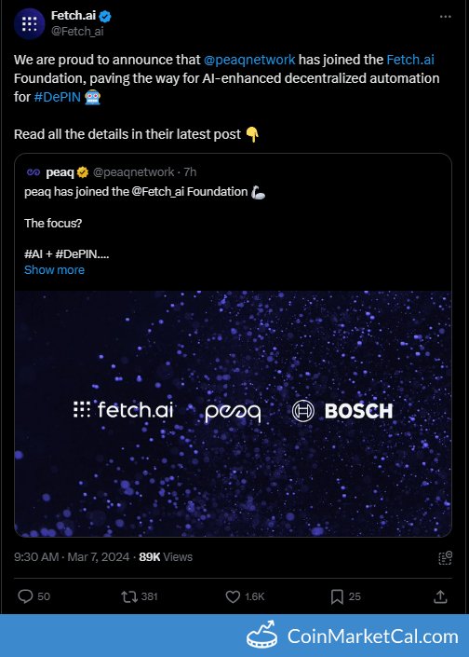Screen dimensions: 469x657
Task: Click the blue verified badge next to Fetch.ai
Action: pyautogui.click(x=105, y=17)
